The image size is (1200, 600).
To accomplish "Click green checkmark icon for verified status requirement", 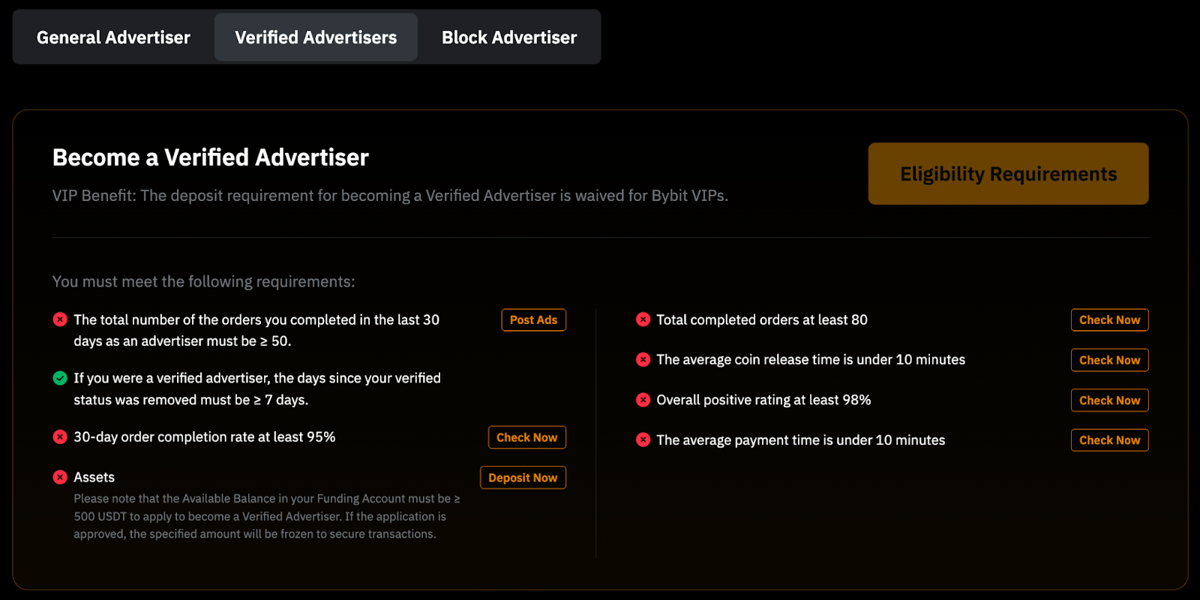I will tap(60, 378).
